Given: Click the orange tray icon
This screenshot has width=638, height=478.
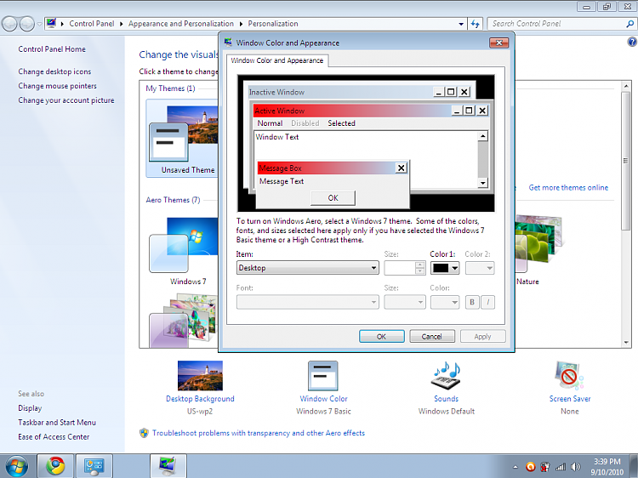Looking at the screenshot, I should coord(530,467).
